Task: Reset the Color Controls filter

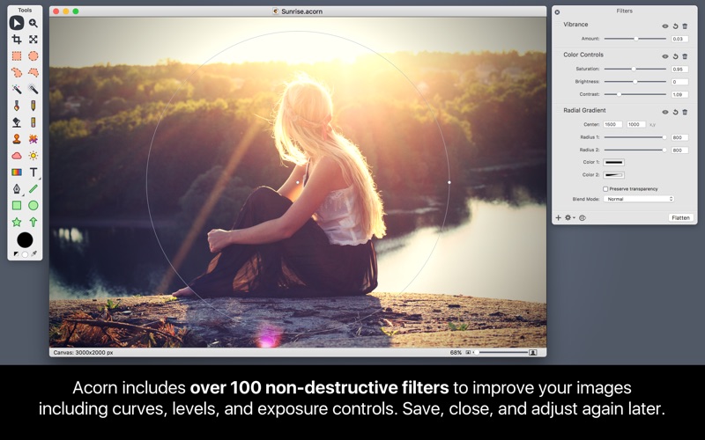Action: 675,56
